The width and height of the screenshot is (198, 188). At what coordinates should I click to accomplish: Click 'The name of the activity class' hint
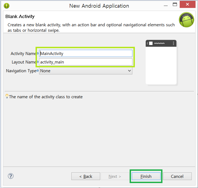point(46,97)
